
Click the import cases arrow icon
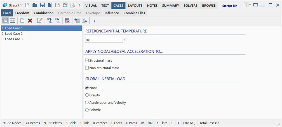point(77,21)
